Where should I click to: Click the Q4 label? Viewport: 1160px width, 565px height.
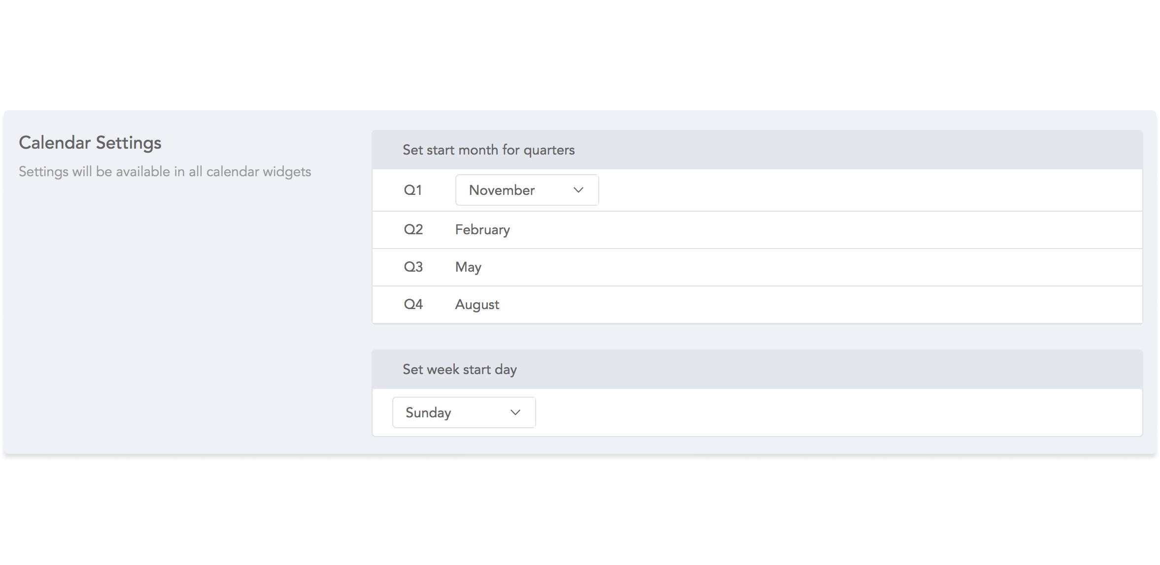pyautogui.click(x=413, y=304)
